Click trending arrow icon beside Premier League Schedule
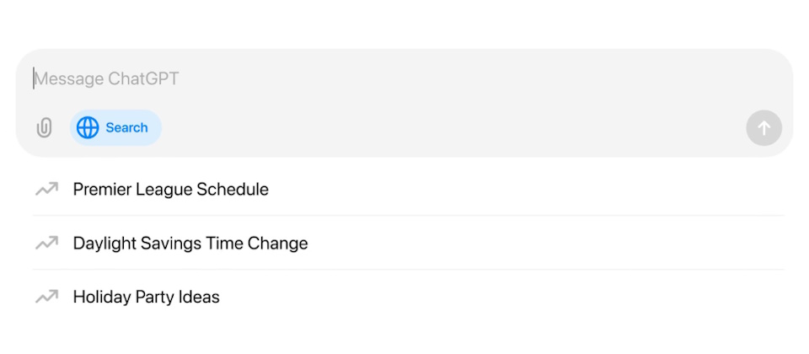Image resolution: width=809 pixels, height=354 pixels. 46,190
